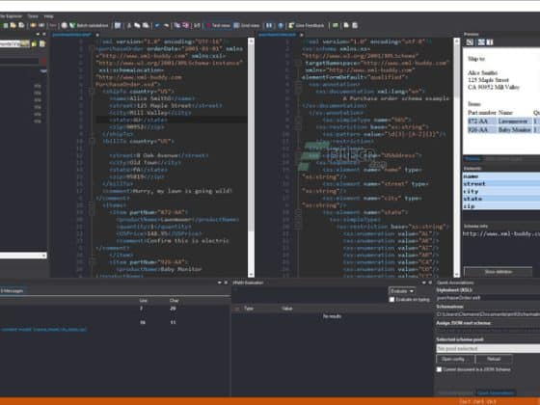Close the right schema editor tab

pos(302,35)
